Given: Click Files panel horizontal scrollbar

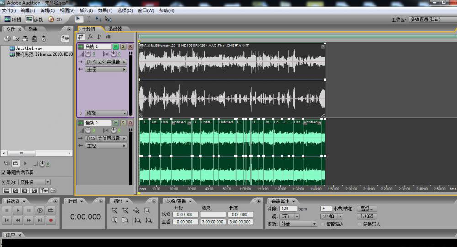Looking at the screenshot, I should point(37,153).
